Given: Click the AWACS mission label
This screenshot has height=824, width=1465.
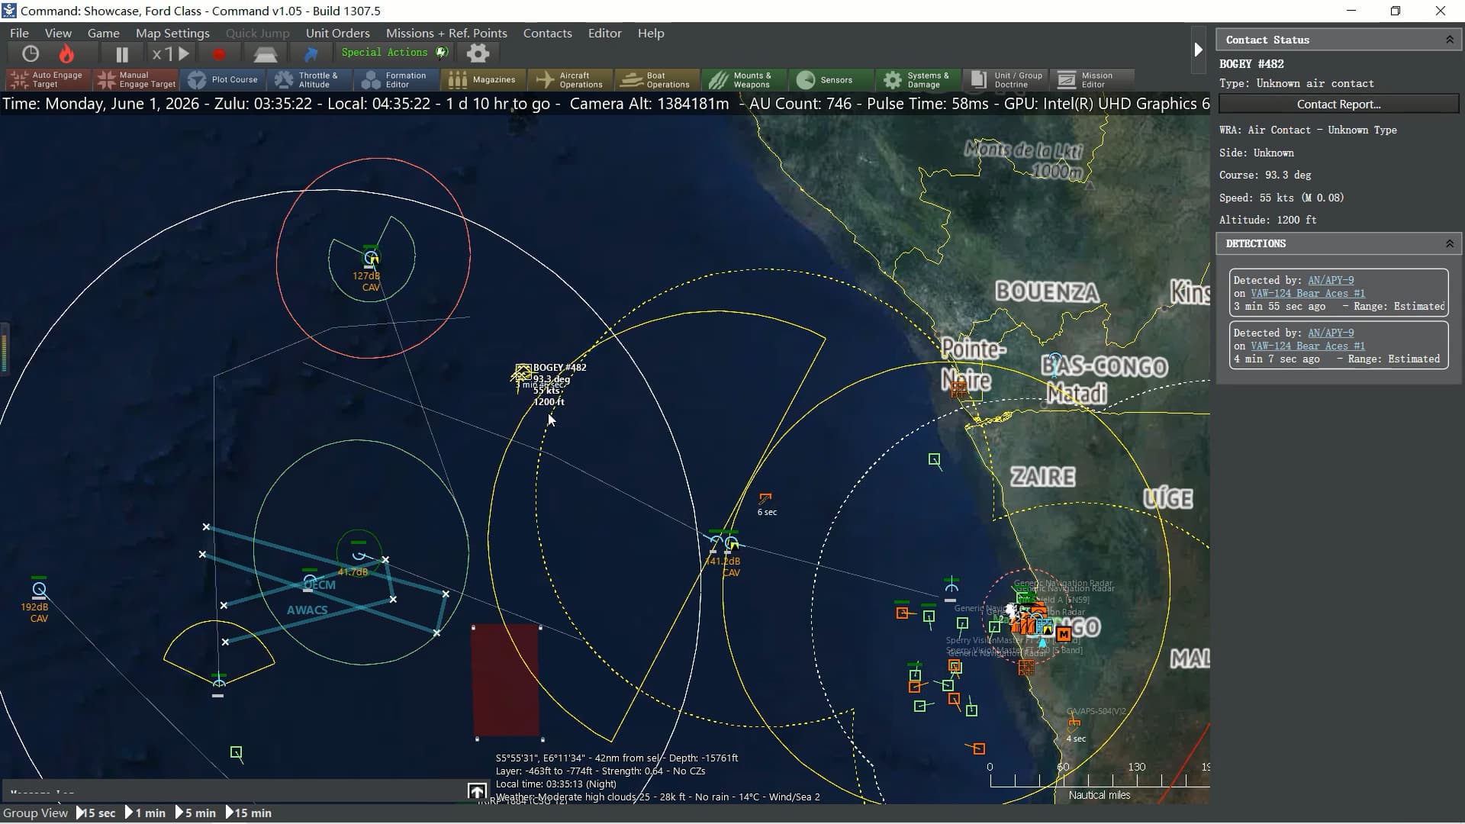Looking at the screenshot, I should click(307, 610).
